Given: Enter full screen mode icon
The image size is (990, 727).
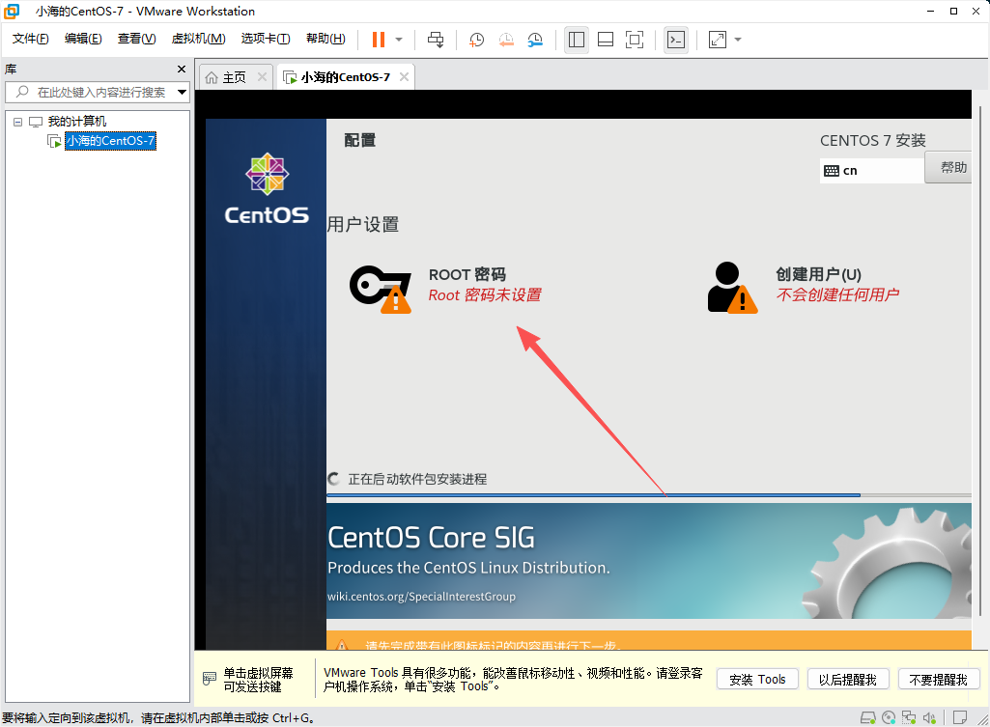Looking at the screenshot, I should pos(635,40).
